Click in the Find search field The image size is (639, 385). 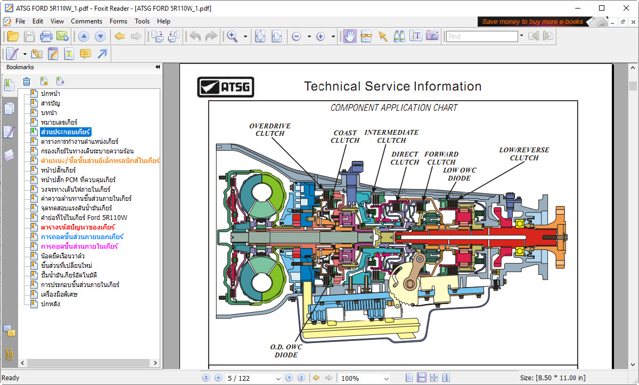482,36
